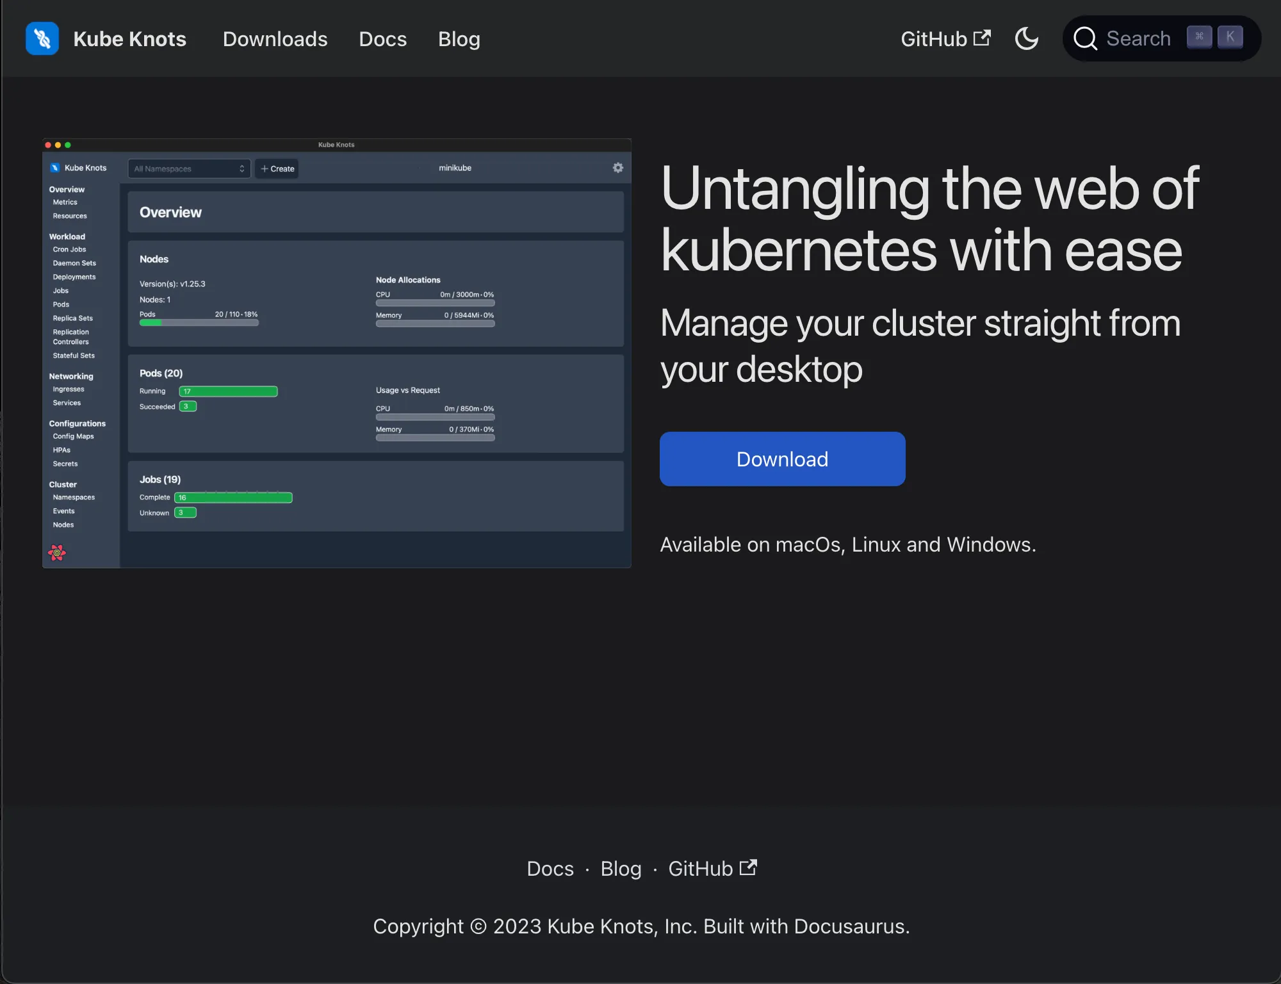Click the 'Node Allocations' heading
The height and width of the screenshot is (984, 1281).
click(408, 280)
